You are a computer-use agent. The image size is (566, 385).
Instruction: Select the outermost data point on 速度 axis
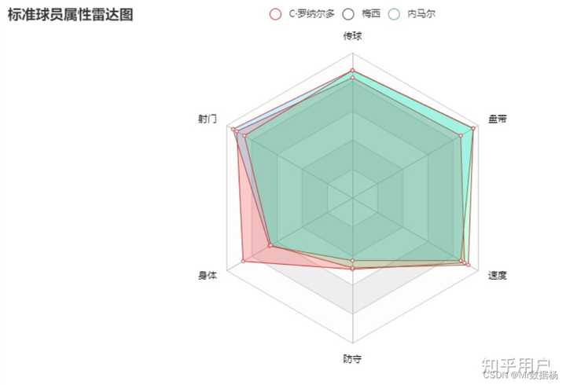tap(469, 265)
